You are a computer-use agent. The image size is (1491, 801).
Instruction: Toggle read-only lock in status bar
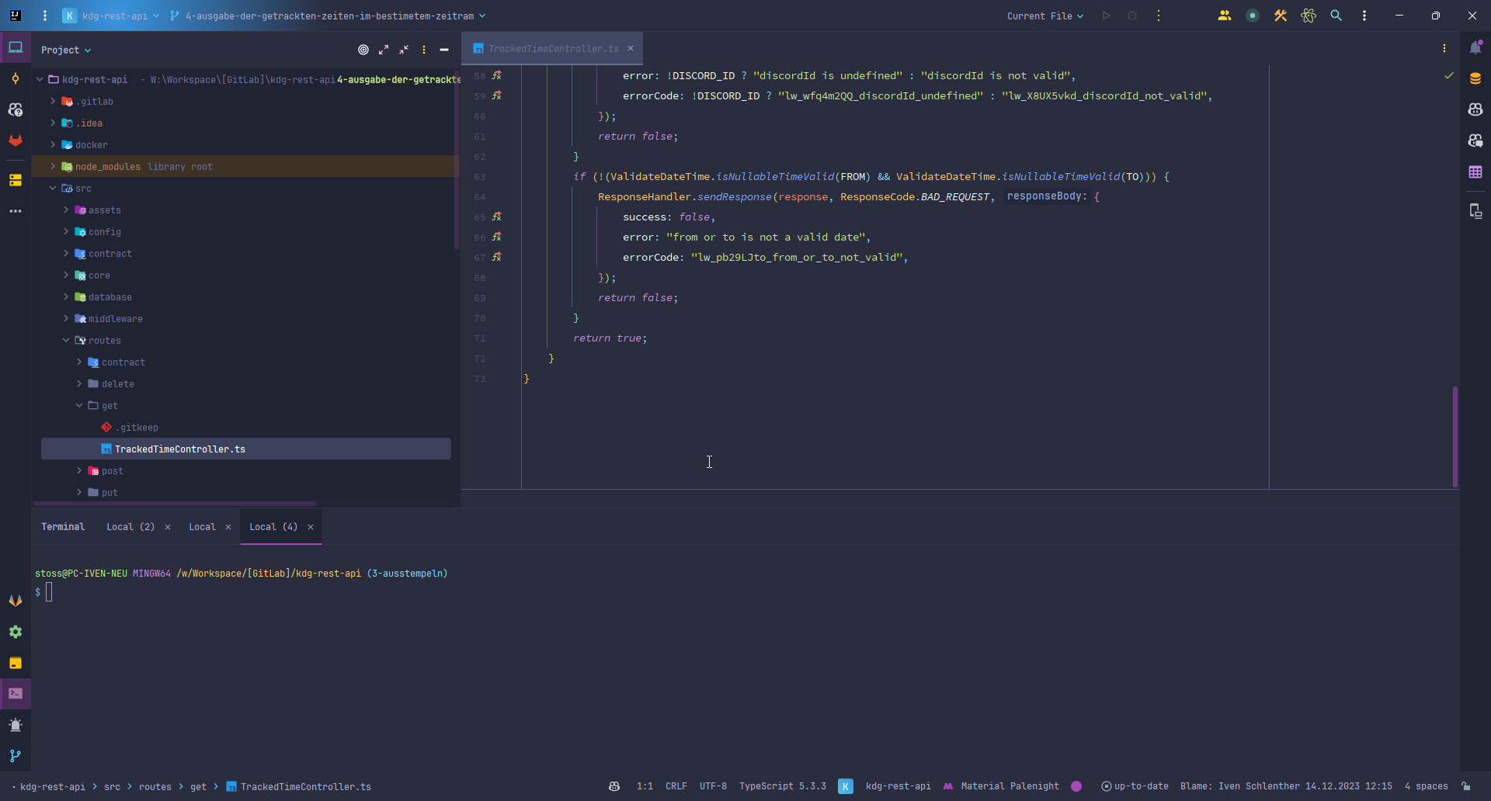1465,786
